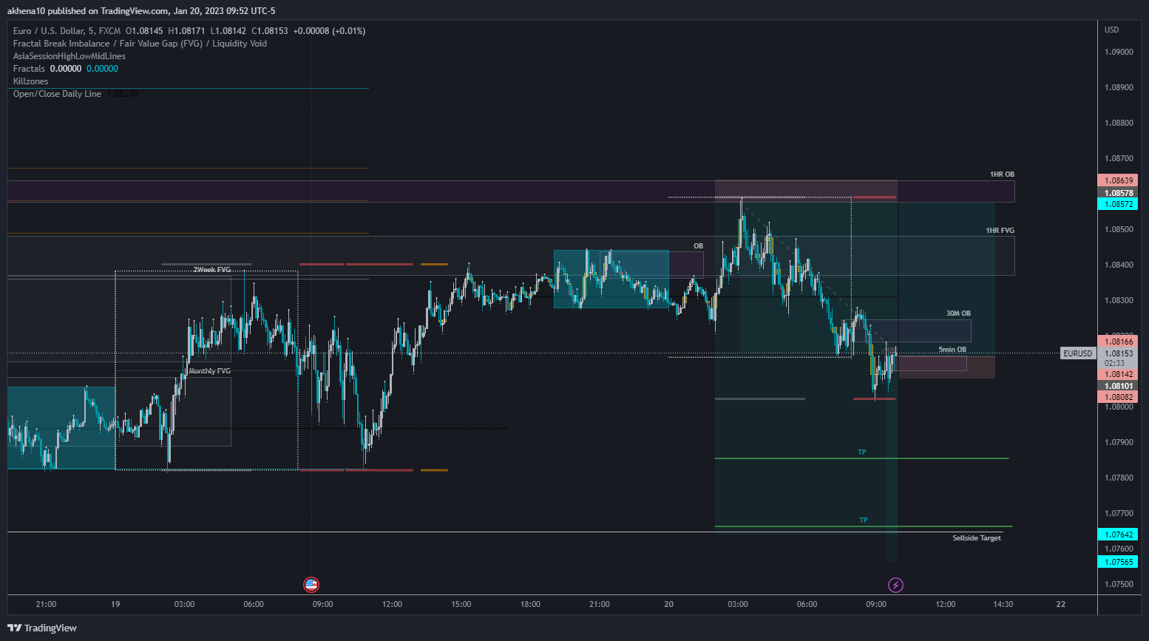Click the Sellside Target line label
This screenshot has height=641, width=1149.
[977, 538]
